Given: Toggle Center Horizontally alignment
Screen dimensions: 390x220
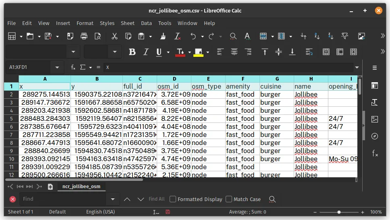Looking at the screenshot, I should (234, 52).
